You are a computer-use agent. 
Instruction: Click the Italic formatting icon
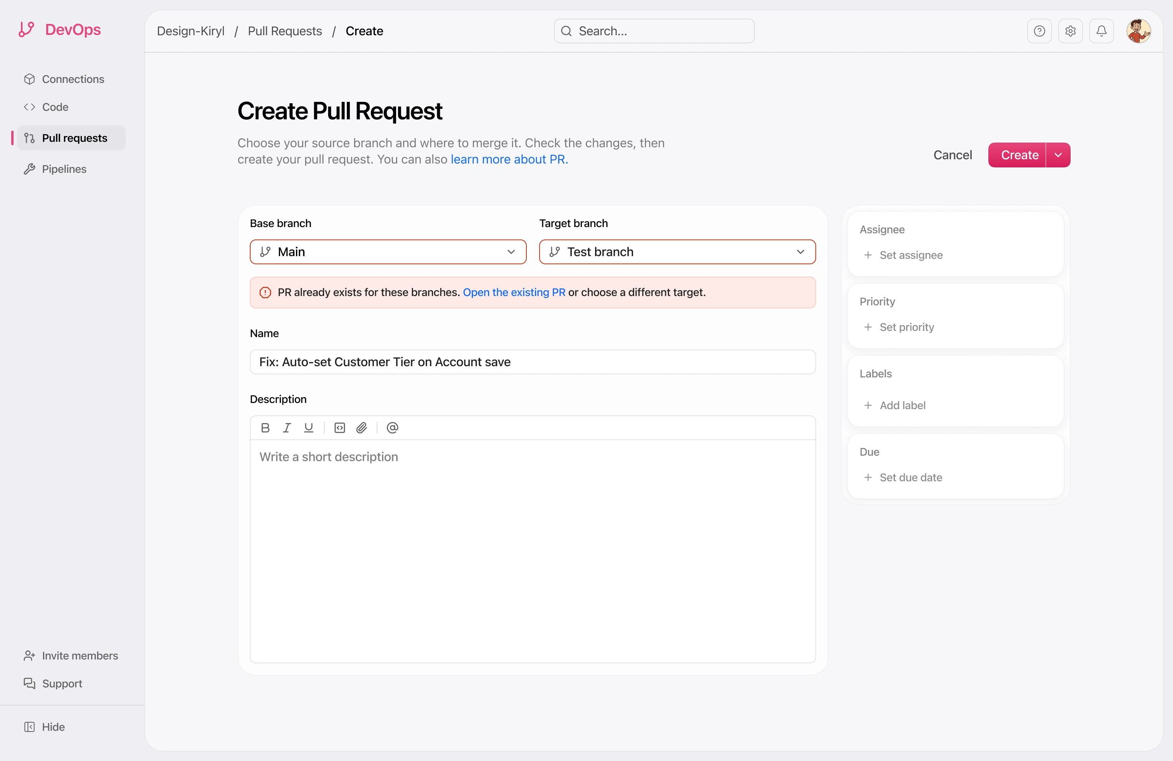287,428
